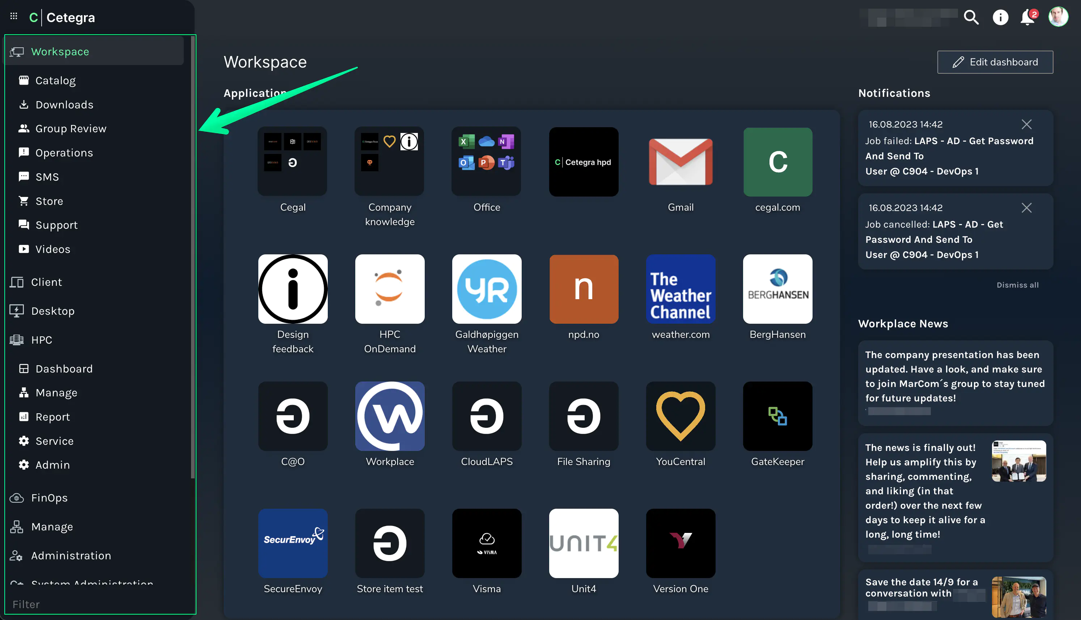The image size is (1081, 620).
Task: Open the cegal.com tile
Action: pyautogui.click(x=777, y=162)
